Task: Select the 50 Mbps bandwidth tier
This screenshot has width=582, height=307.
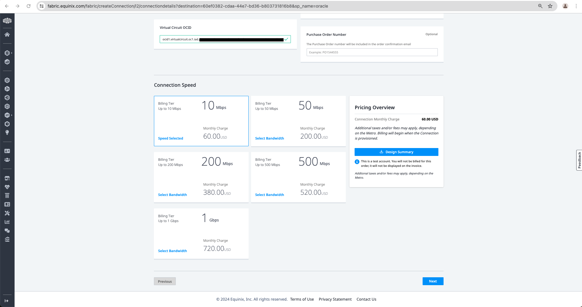Action: 269,138
